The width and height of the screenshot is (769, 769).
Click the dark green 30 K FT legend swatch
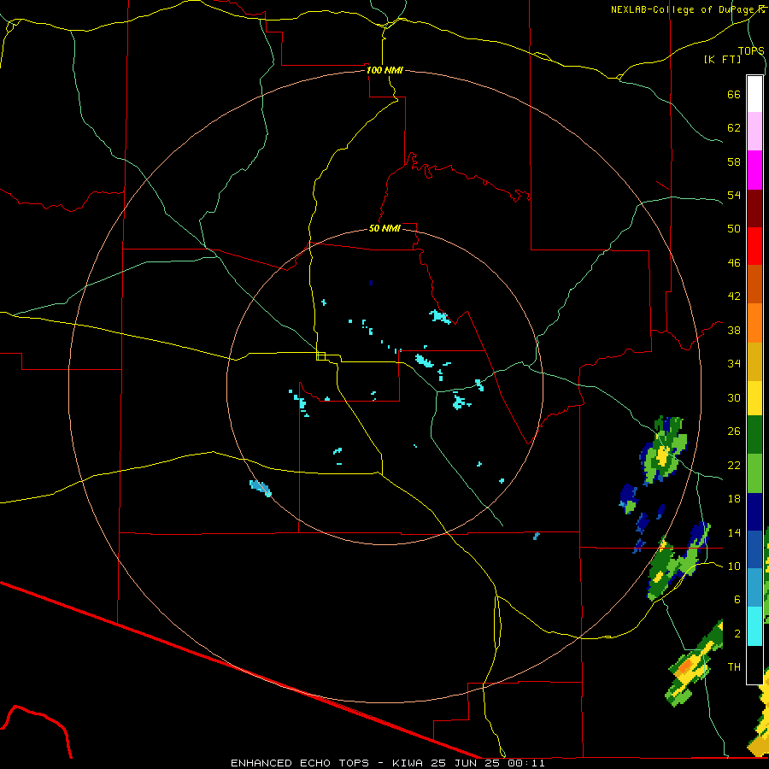(754, 435)
